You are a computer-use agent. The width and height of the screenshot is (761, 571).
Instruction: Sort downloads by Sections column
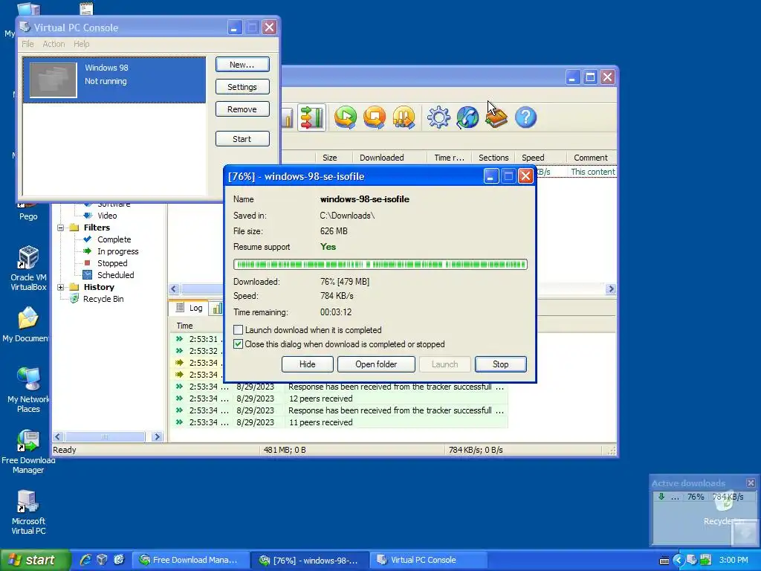point(493,158)
